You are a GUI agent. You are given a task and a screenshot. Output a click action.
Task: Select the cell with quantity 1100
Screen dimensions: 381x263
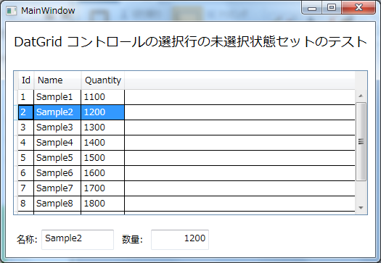click(103, 97)
